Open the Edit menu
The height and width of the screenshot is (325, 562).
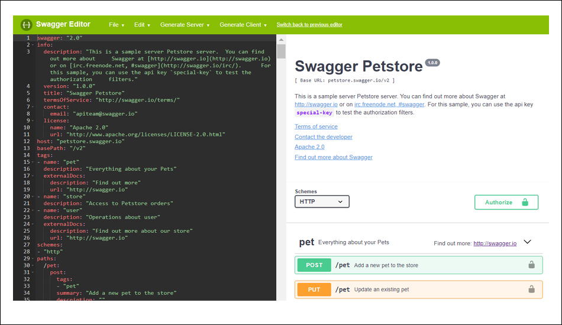[142, 25]
